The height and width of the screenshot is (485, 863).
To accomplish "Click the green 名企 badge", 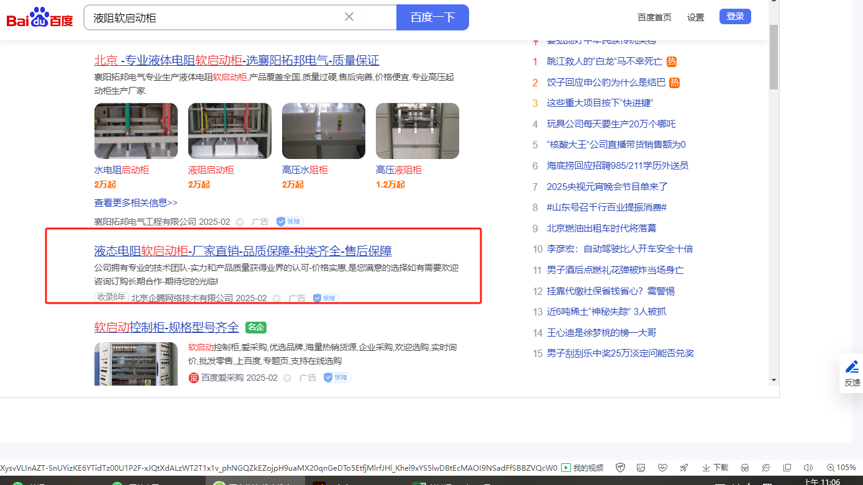I will [x=256, y=327].
